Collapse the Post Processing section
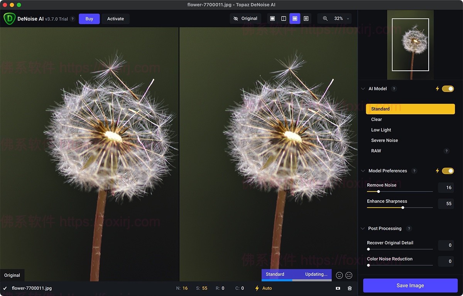 (x=363, y=229)
